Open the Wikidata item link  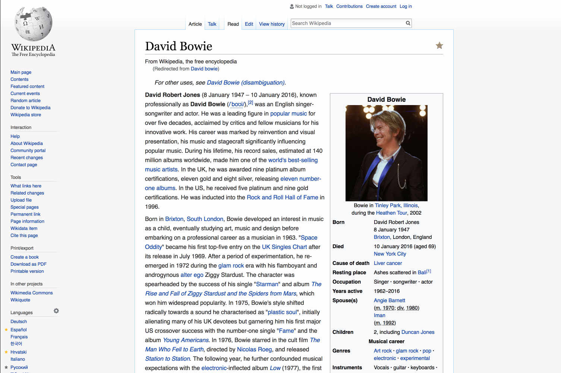(x=24, y=228)
